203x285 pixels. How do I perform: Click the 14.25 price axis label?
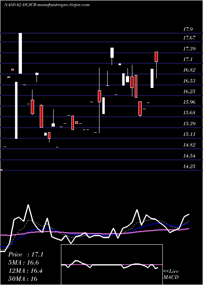[x=189, y=166]
